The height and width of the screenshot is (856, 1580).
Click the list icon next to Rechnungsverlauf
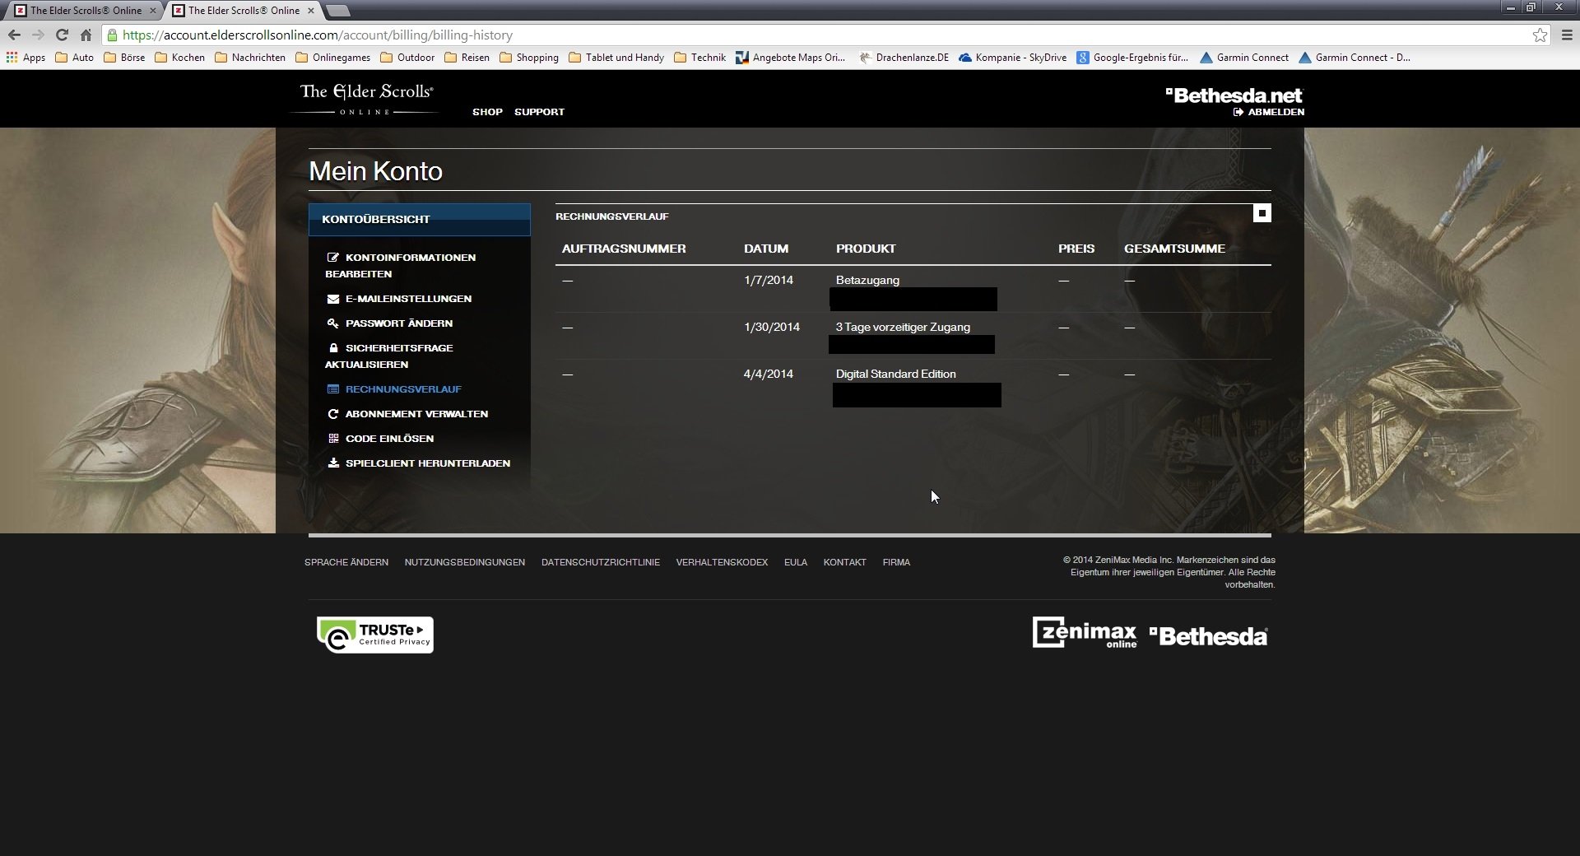click(333, 389)
